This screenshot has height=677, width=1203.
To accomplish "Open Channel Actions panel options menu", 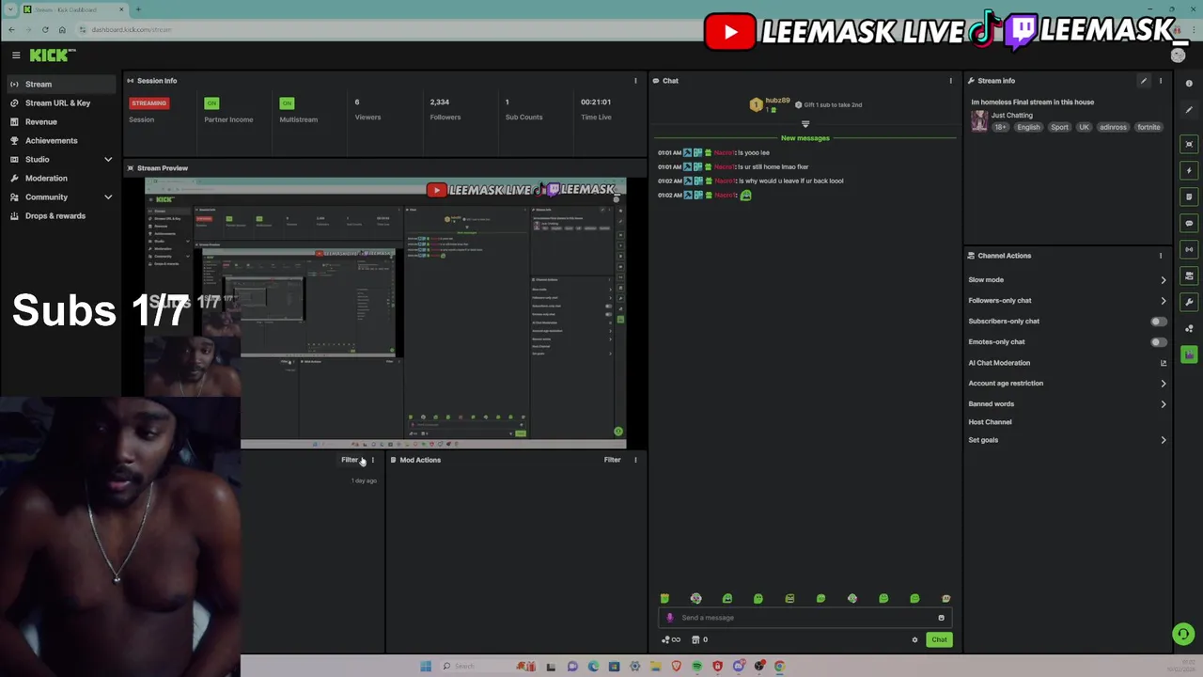I will (1160, 256).
